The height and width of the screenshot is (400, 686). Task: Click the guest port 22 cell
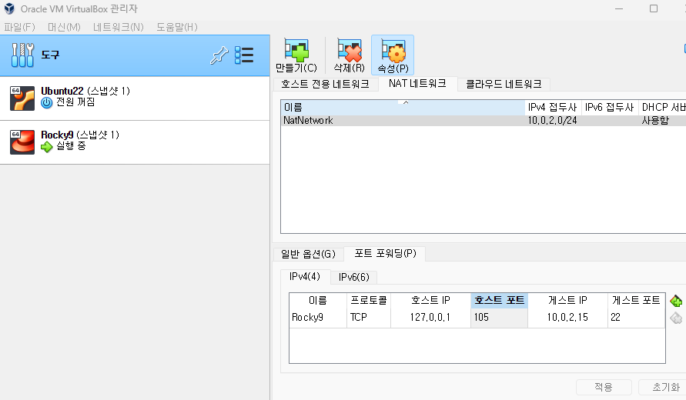(636, 318)
